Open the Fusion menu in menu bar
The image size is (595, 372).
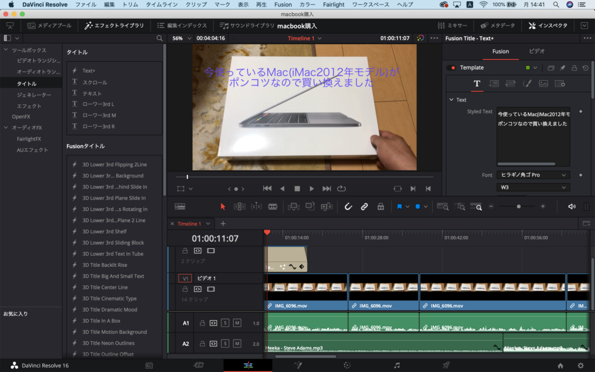[x=283, y=4]
